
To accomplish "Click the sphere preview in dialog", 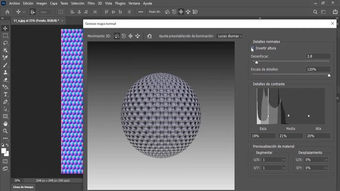I will pyautogui.click(x=160, y=115).
